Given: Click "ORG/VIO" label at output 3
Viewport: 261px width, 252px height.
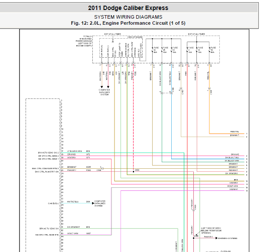Looking at the screenshot, I should point(235,154).
